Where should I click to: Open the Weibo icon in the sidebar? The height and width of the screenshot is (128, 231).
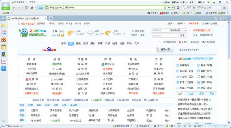pyautogui.click(x=4, y=40)
